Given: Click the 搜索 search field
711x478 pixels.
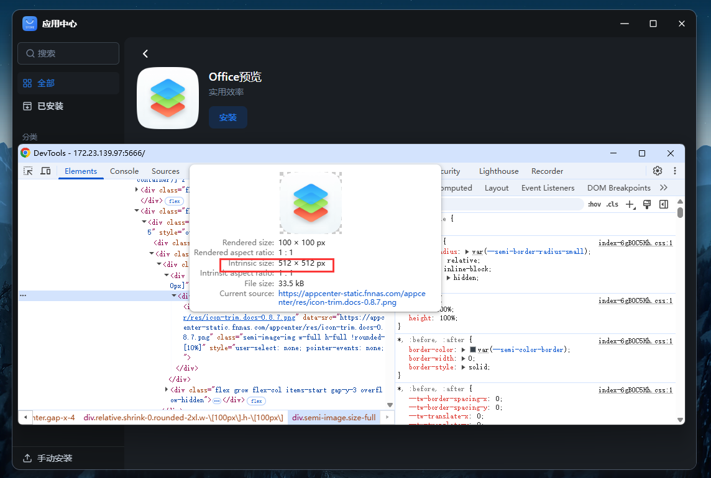Looking at the screenshot, I should pyautogui.click(x=68, y=53).
